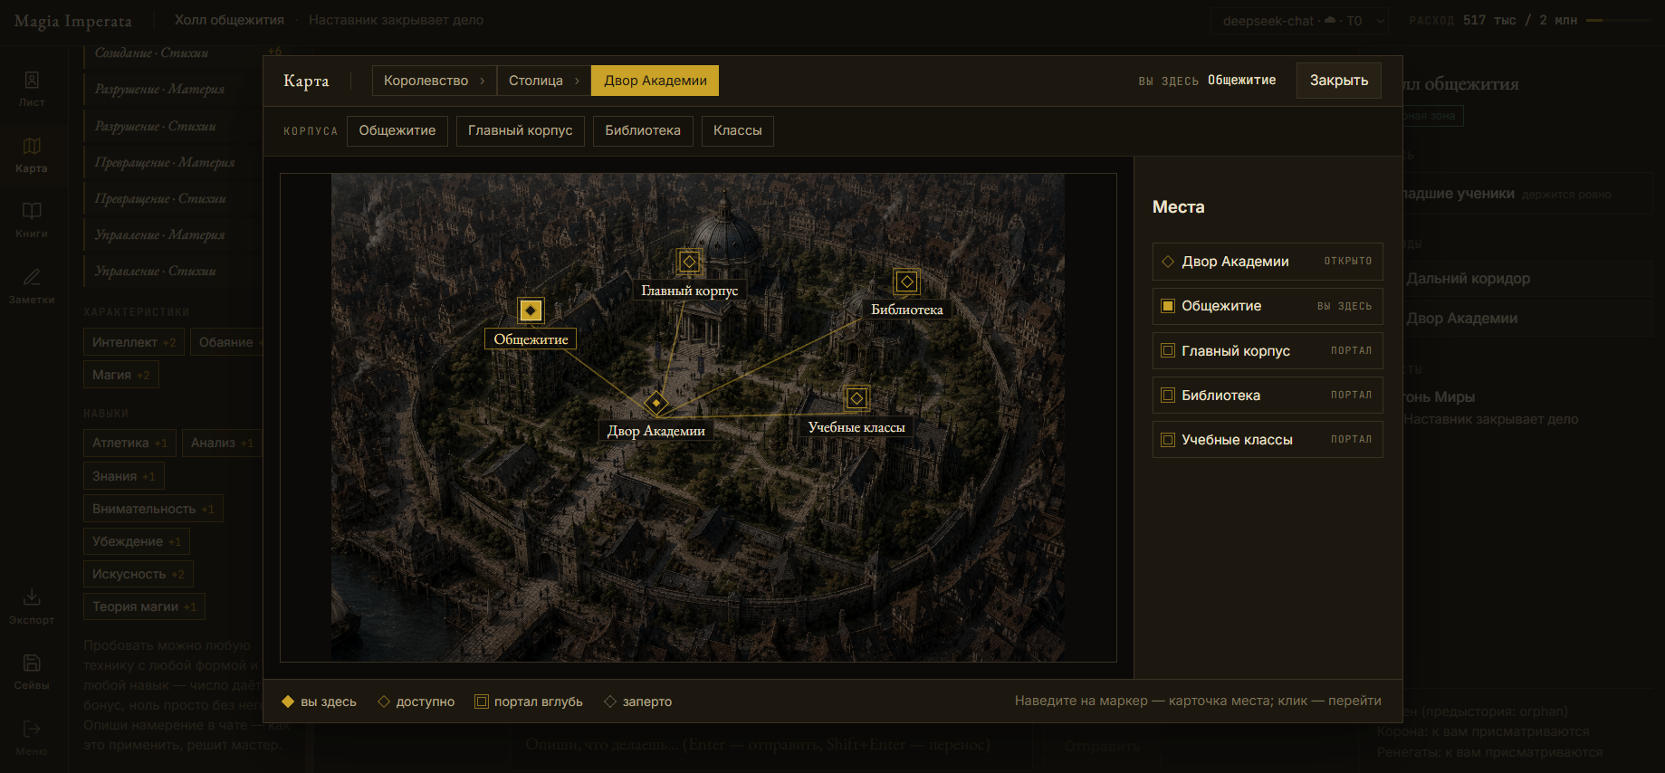This screenshot has width=1665, height=773.
Task: Open the Лист sidebar icon
Action: click(32, 90)
